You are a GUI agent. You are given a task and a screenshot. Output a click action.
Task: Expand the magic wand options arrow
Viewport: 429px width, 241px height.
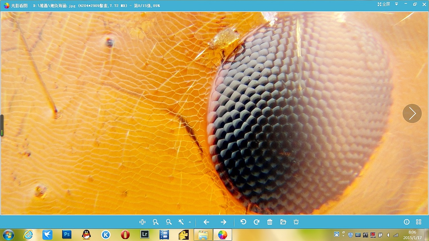[x=190, y=222]
